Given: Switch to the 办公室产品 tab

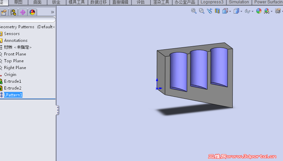Looking at the screenshot, I should tap(185, 2).
